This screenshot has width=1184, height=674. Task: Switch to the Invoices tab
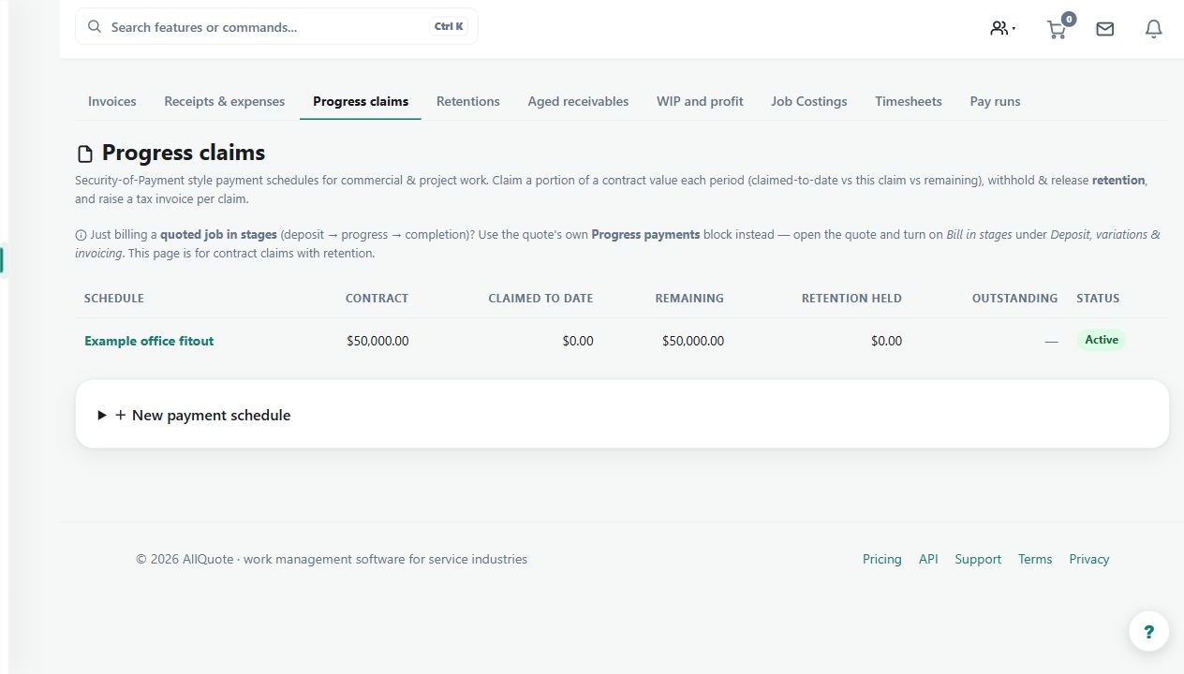[x=112, y=101]
